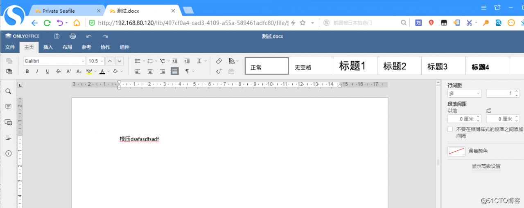Switch to the 参考 (References) tab
The width and height of the screenshot is (524, 208).
click(x=86, y=47)
